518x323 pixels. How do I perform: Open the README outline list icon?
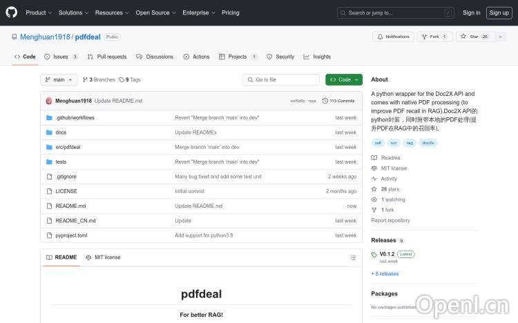click(x=353, y=257)
